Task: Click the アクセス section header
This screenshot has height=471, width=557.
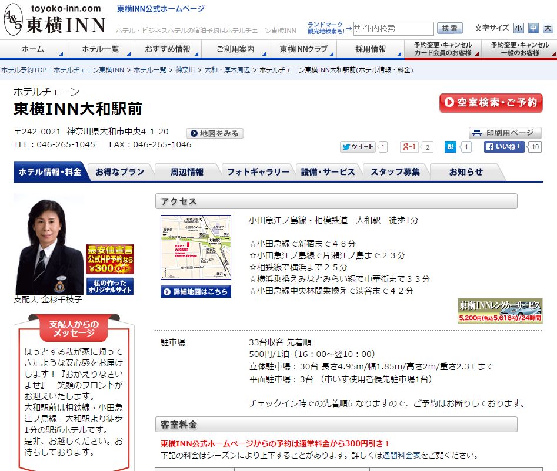Action: coord(336,201)
